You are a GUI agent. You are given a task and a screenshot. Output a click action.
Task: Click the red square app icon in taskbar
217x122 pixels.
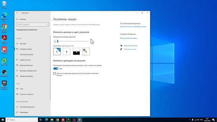pyautogui.click(x=63, y=120)
